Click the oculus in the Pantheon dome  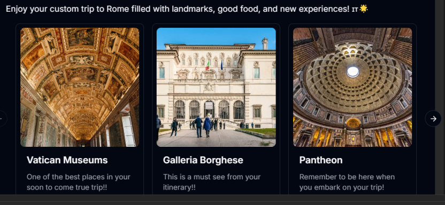coord(353,72)
